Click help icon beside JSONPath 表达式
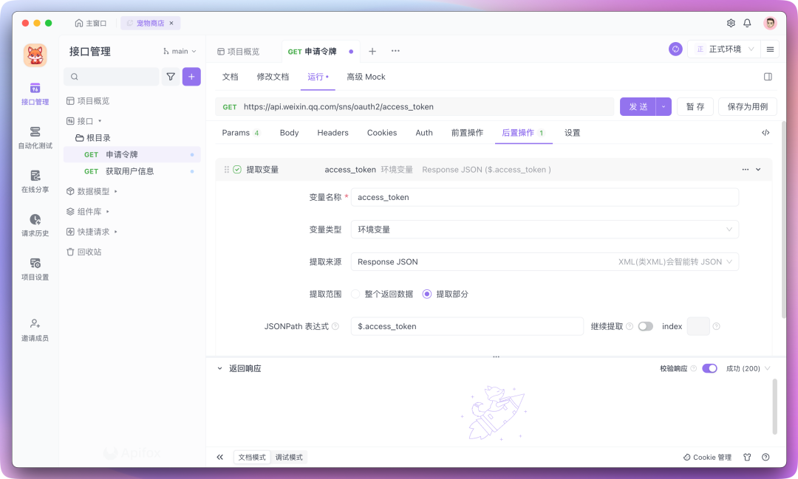The width and height of the screenshot is (798, 479). point(335,326)
